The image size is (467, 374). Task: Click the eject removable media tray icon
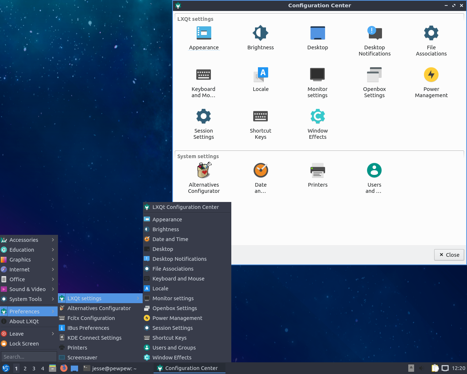(x=411, y=368)
